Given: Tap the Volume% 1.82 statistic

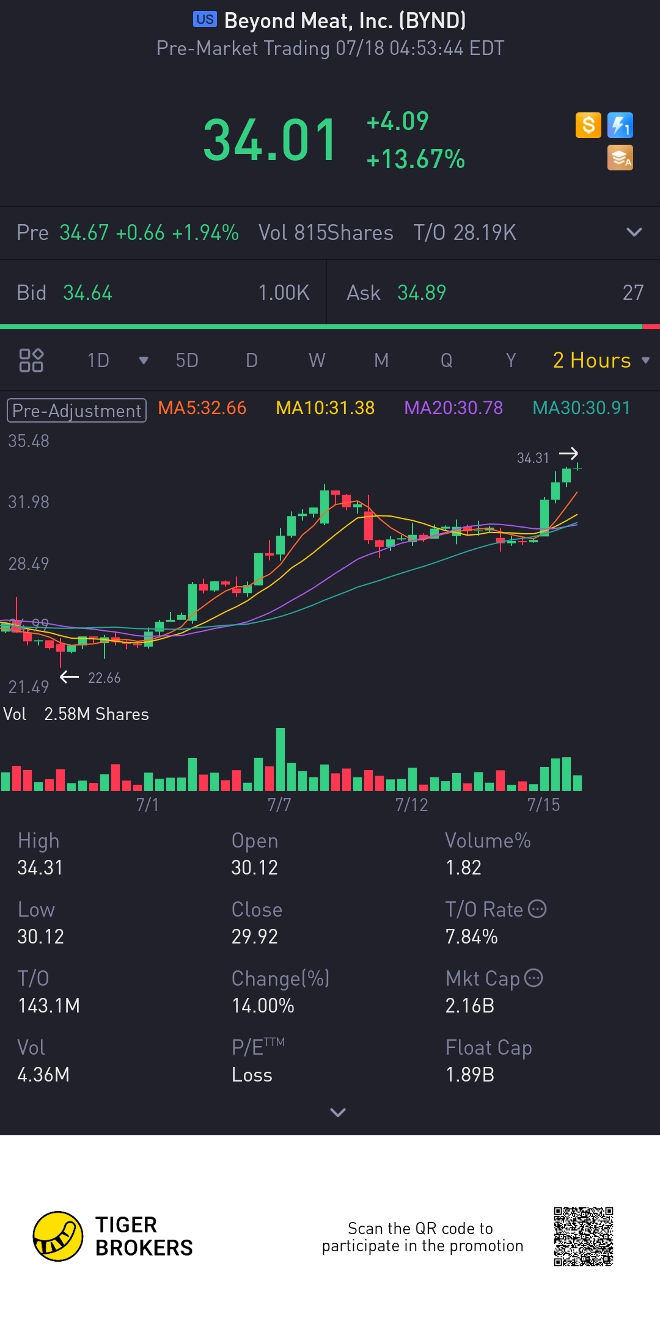Looking at the screenshot, I should coord(488,854).
